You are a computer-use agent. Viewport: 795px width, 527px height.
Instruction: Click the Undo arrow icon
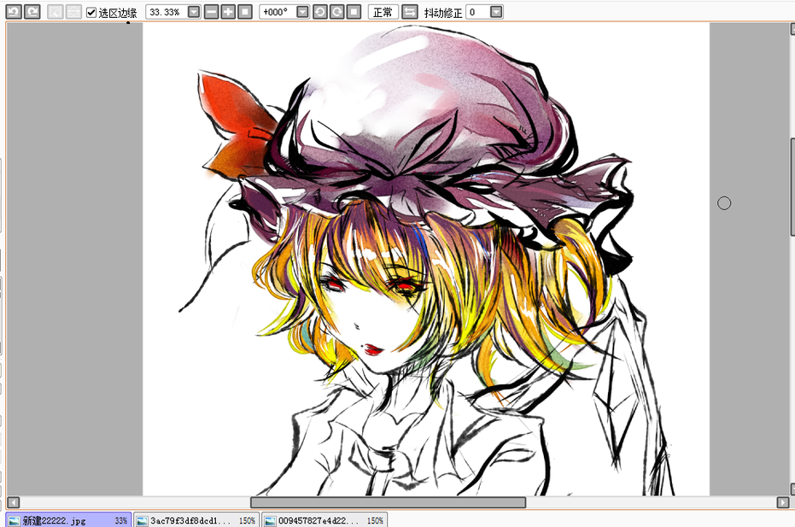(13, 12)
